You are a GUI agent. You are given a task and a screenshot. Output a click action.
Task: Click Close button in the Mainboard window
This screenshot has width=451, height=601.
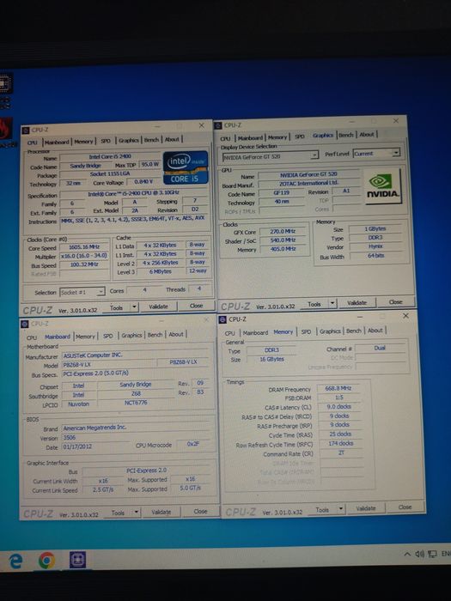click(x=200, y=511)
